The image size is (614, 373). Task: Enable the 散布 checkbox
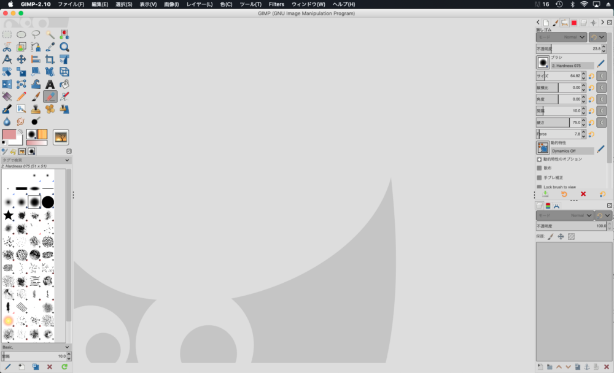[540, 168]
